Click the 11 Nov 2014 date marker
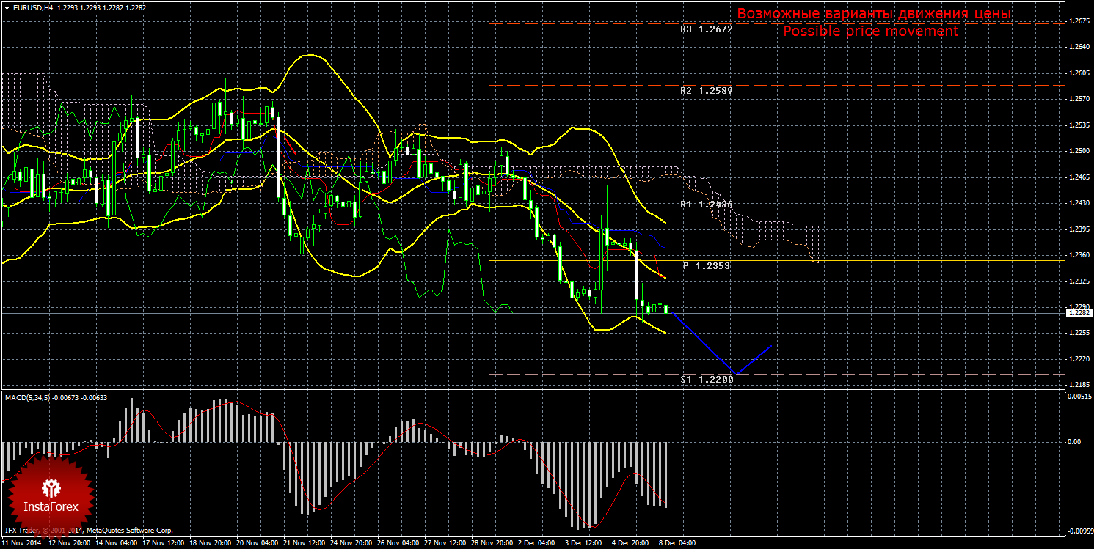 click(x=21, y=544)
